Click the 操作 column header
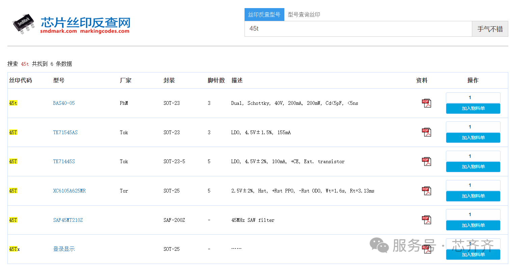 pos(473,80)
